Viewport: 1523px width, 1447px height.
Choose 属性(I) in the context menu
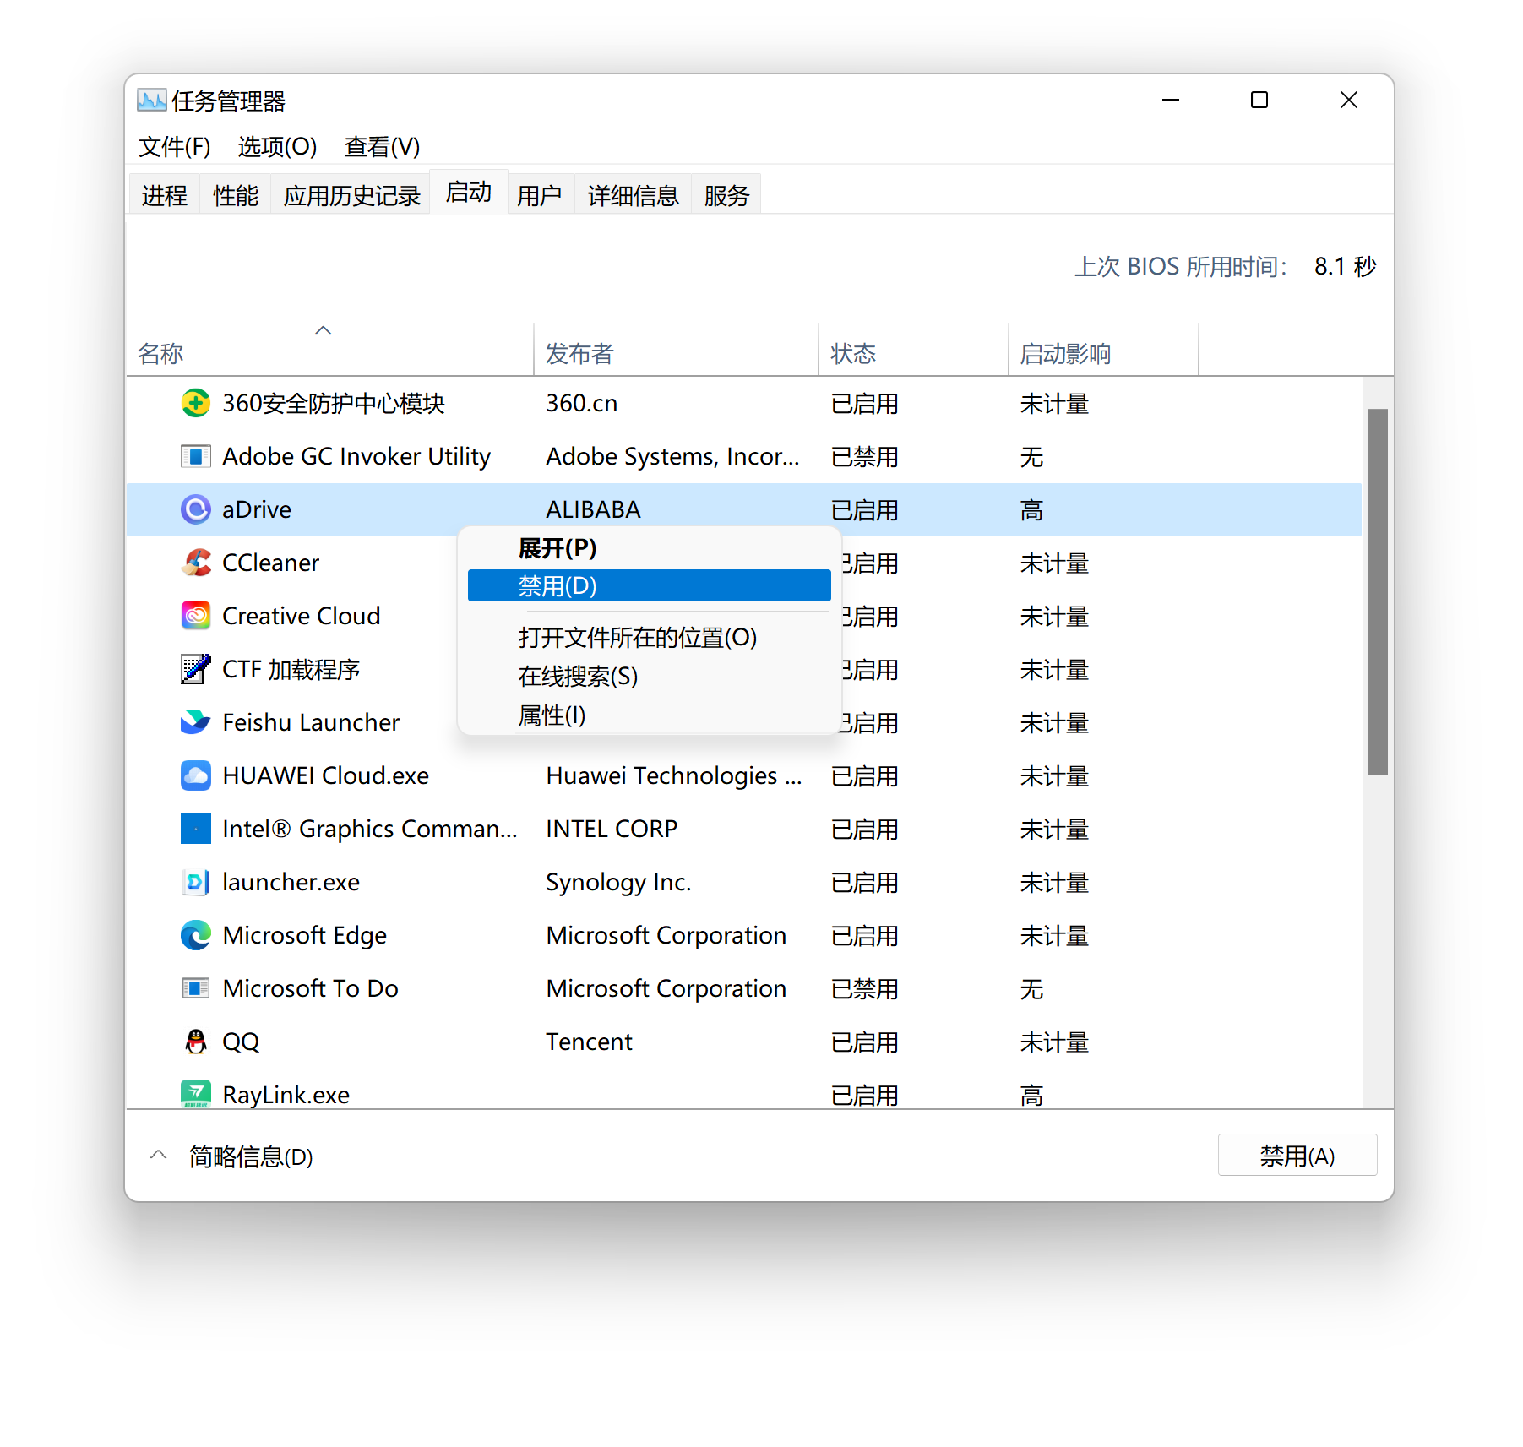(649, 715)
